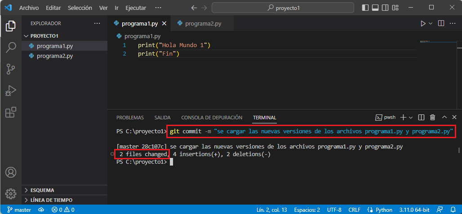Open the Ver menu
The height and width of the screenshot is (214, 462).
[103, 8]
